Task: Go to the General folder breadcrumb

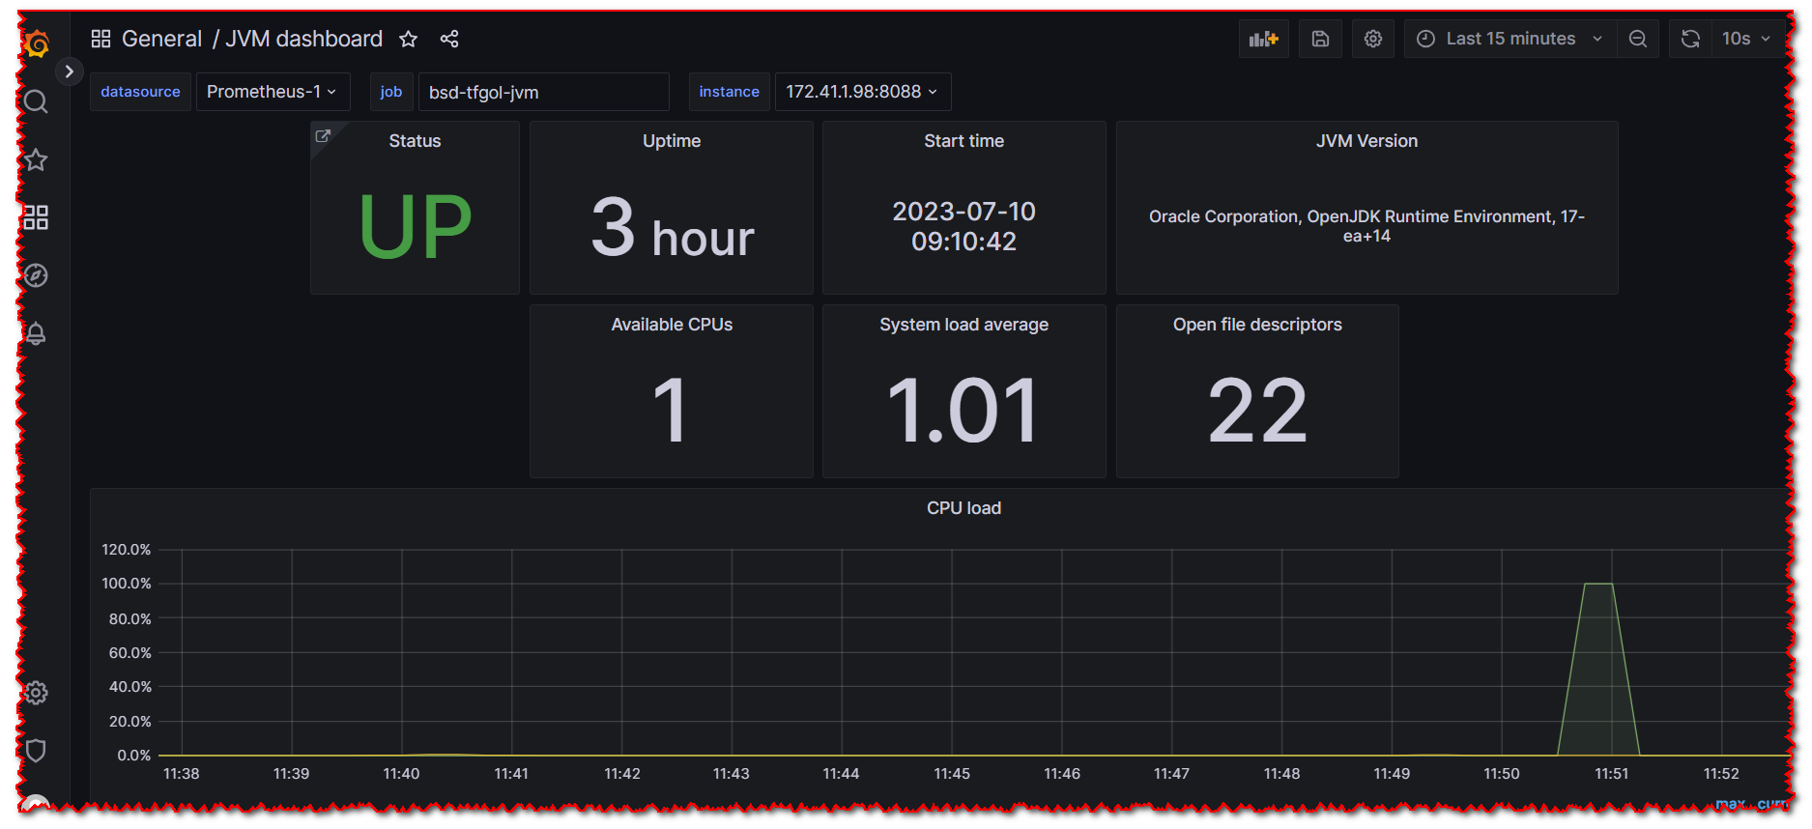Action: (x=161, y=39)
